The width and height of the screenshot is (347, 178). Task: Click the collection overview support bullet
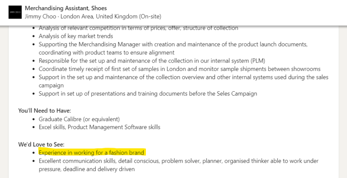(184, 77)
